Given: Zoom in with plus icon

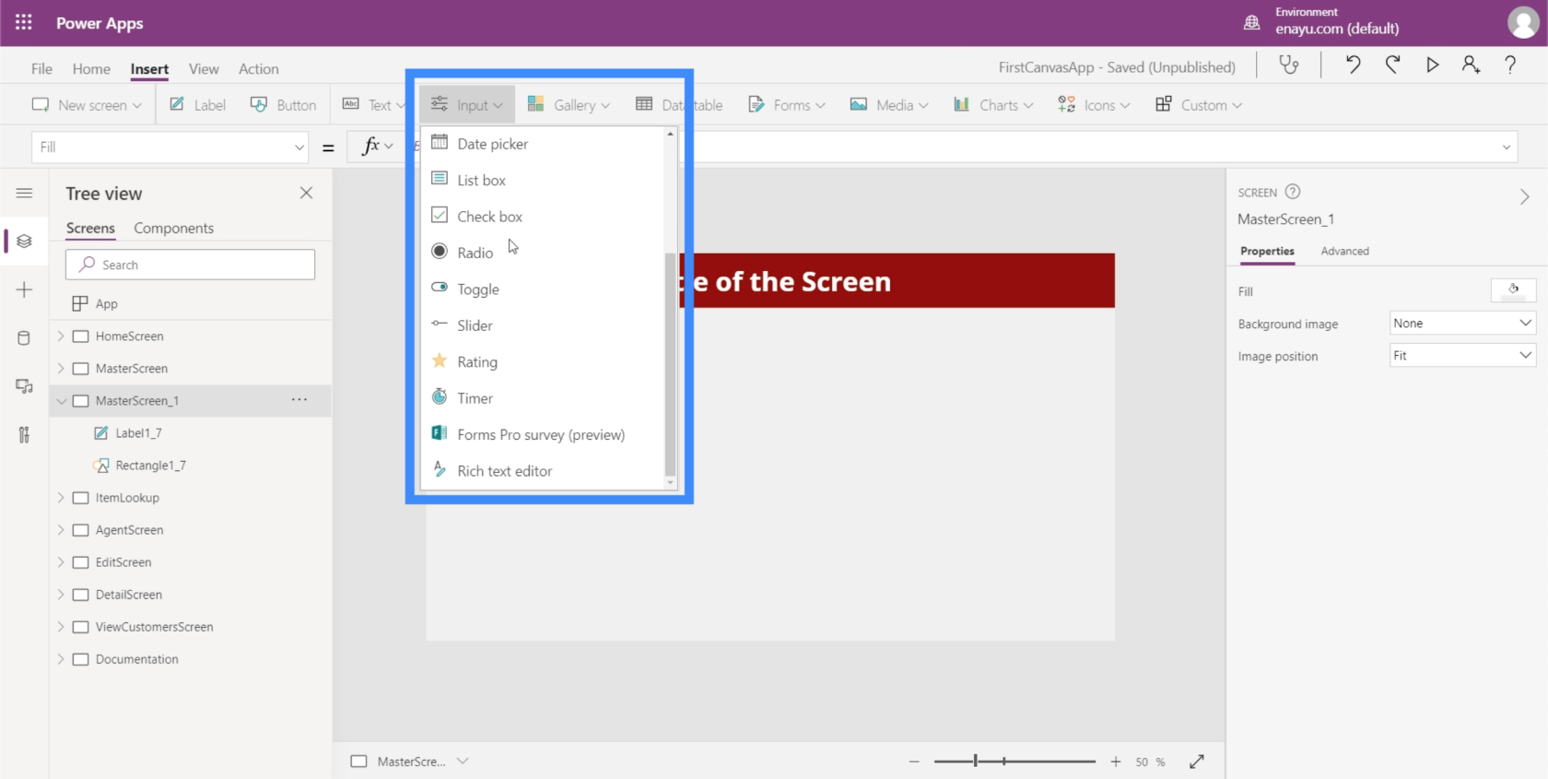Looking at the screenshot, I should (x=1116, y=761).
